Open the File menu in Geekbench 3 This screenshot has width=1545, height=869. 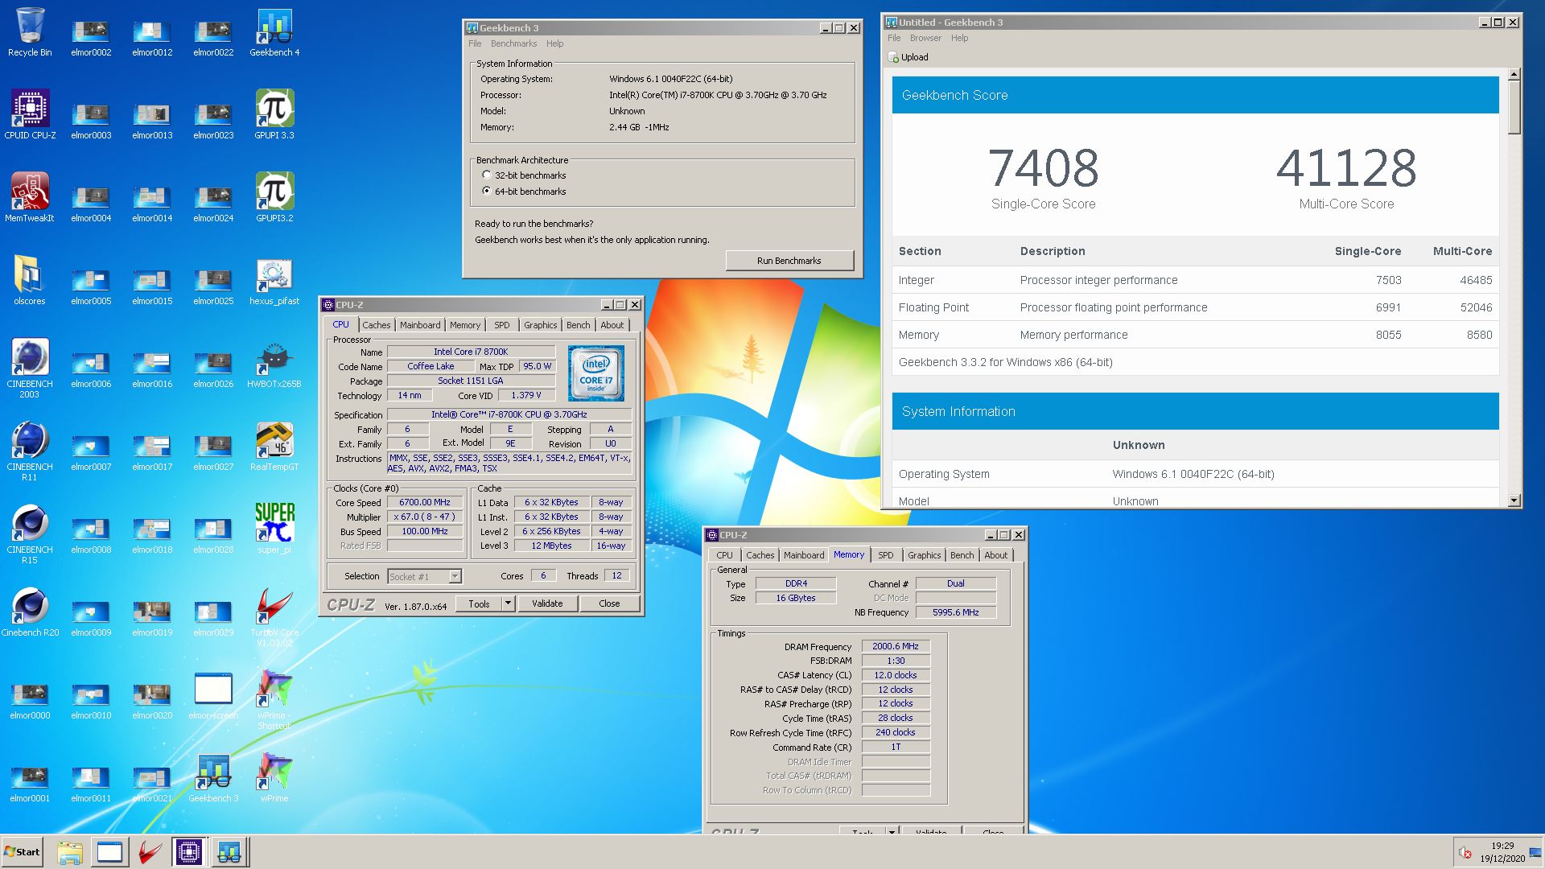pyautogui.click(x=475, y=43)
